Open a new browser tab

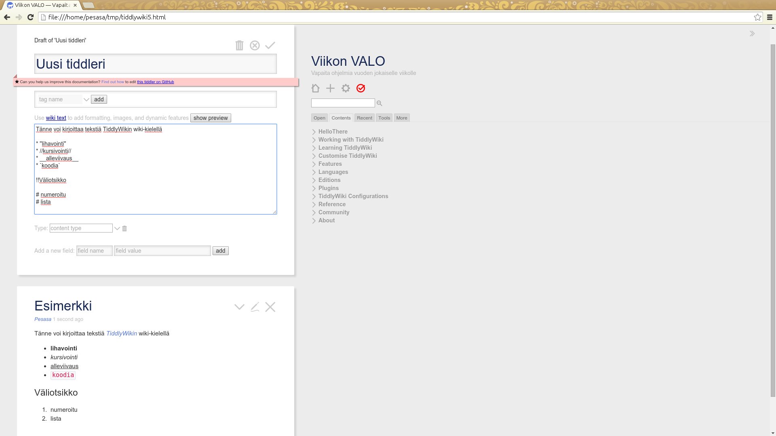(89, 5)
